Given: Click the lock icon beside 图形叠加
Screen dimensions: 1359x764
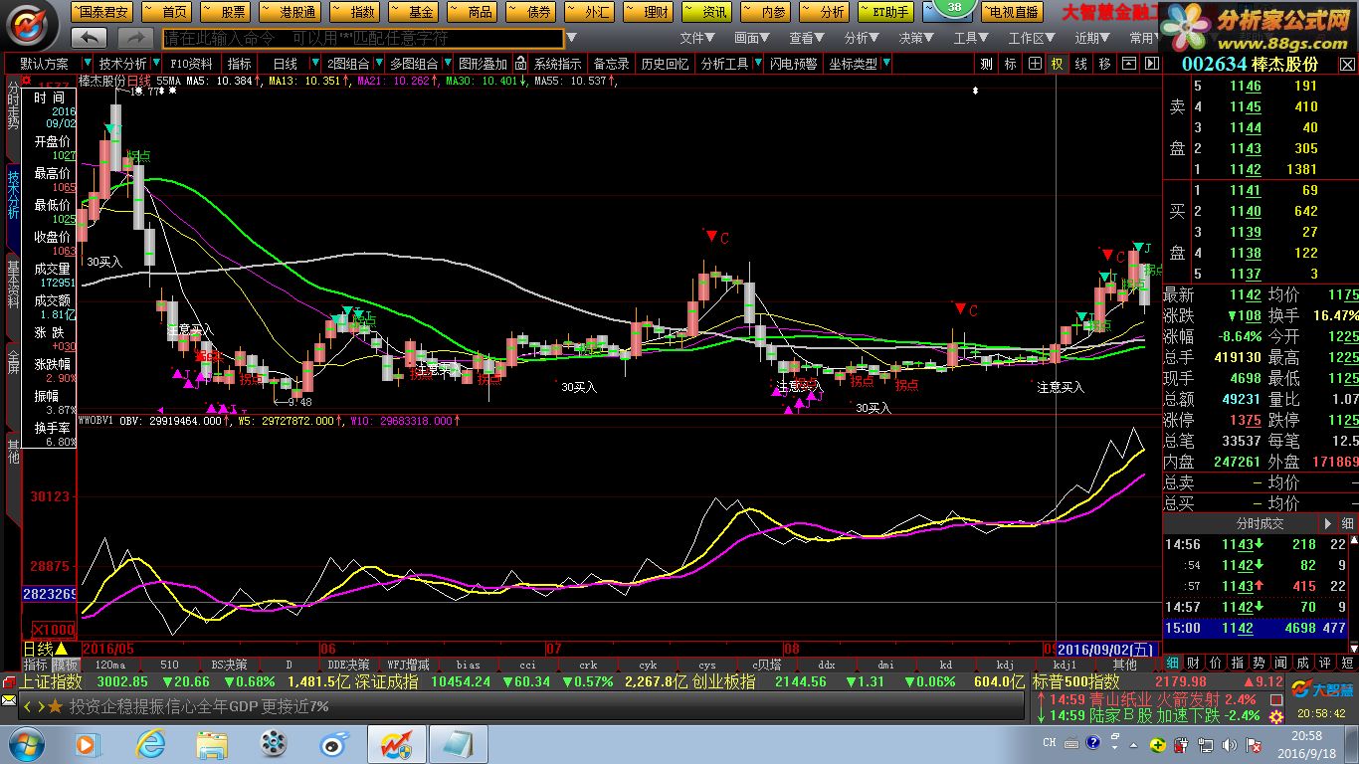Looking at the screenshot, I should point(520,64).
